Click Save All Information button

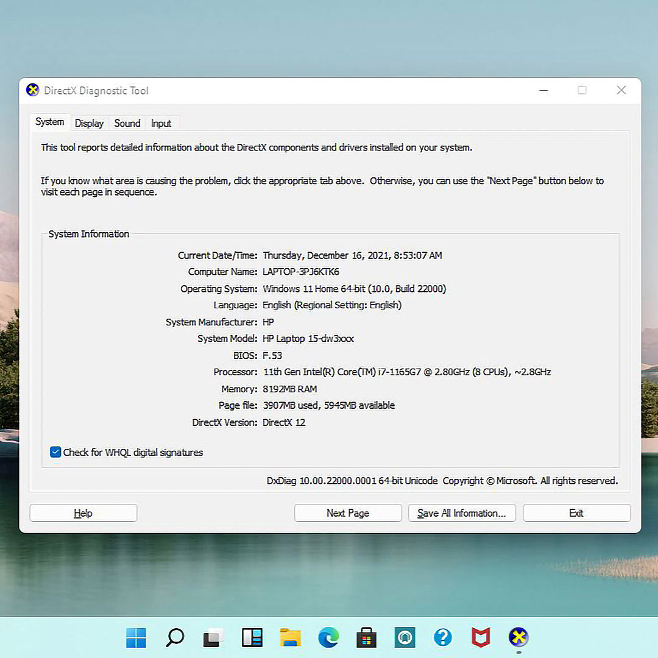point(462,513)
